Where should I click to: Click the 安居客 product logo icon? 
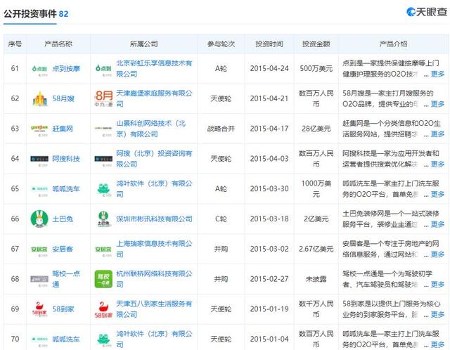tap(39, 248)
